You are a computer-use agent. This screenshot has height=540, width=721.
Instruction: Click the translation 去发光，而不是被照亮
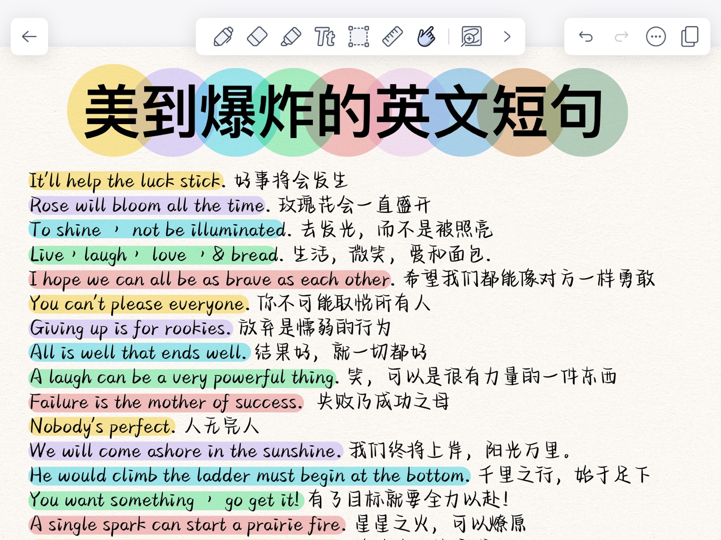(397, 229)
